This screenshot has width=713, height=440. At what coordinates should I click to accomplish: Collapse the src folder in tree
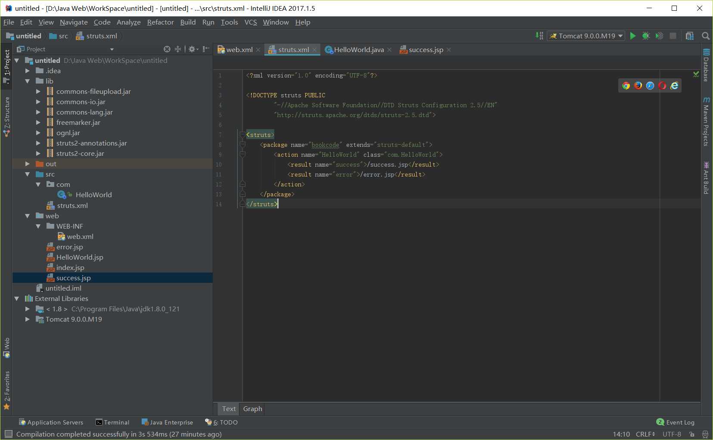click(28, 174)
